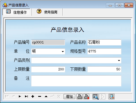Close the 产品信息录入 window
The image size is (136, 103).
point(129,5)
